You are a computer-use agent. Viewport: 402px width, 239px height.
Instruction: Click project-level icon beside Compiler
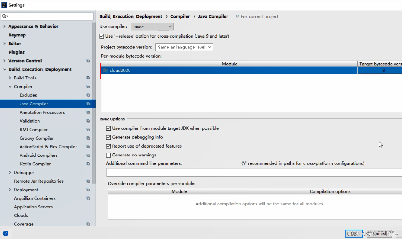88,86
